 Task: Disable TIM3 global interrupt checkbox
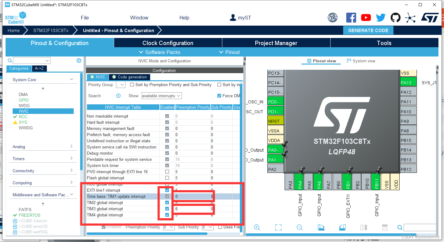[x=167, y=209]
